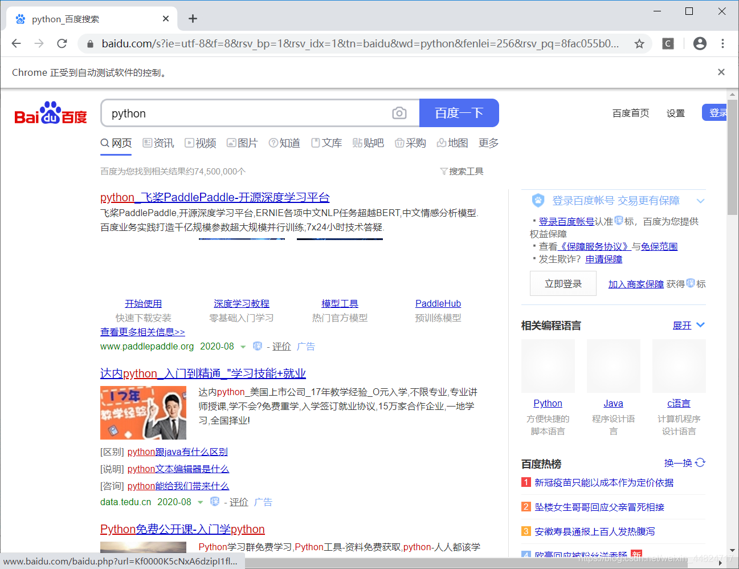Image resolution: width=739 pixels, height=569 pixels.
Task: Open 设置 menu
Action: 676,113
